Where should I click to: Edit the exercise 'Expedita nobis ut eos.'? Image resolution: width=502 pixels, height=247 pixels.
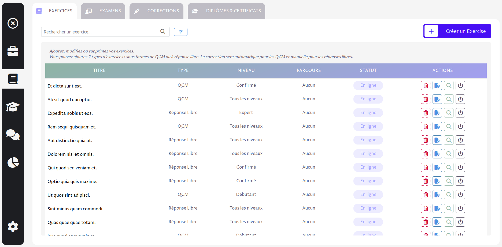[x=437, y=113]
